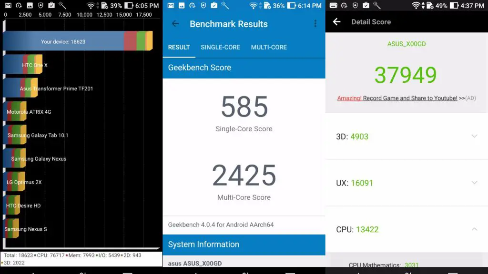Tap the LG Optimus 2X bar
The image size is (488, 274).
point(14,182)
